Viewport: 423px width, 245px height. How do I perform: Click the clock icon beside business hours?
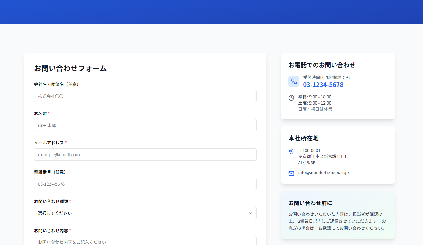pyautogui.click(x=291, y=98)
